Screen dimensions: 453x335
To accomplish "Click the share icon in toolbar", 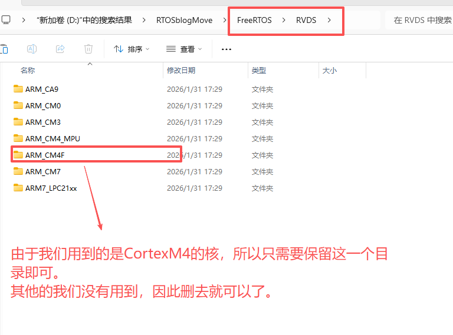I will click(x=60, y=49).
